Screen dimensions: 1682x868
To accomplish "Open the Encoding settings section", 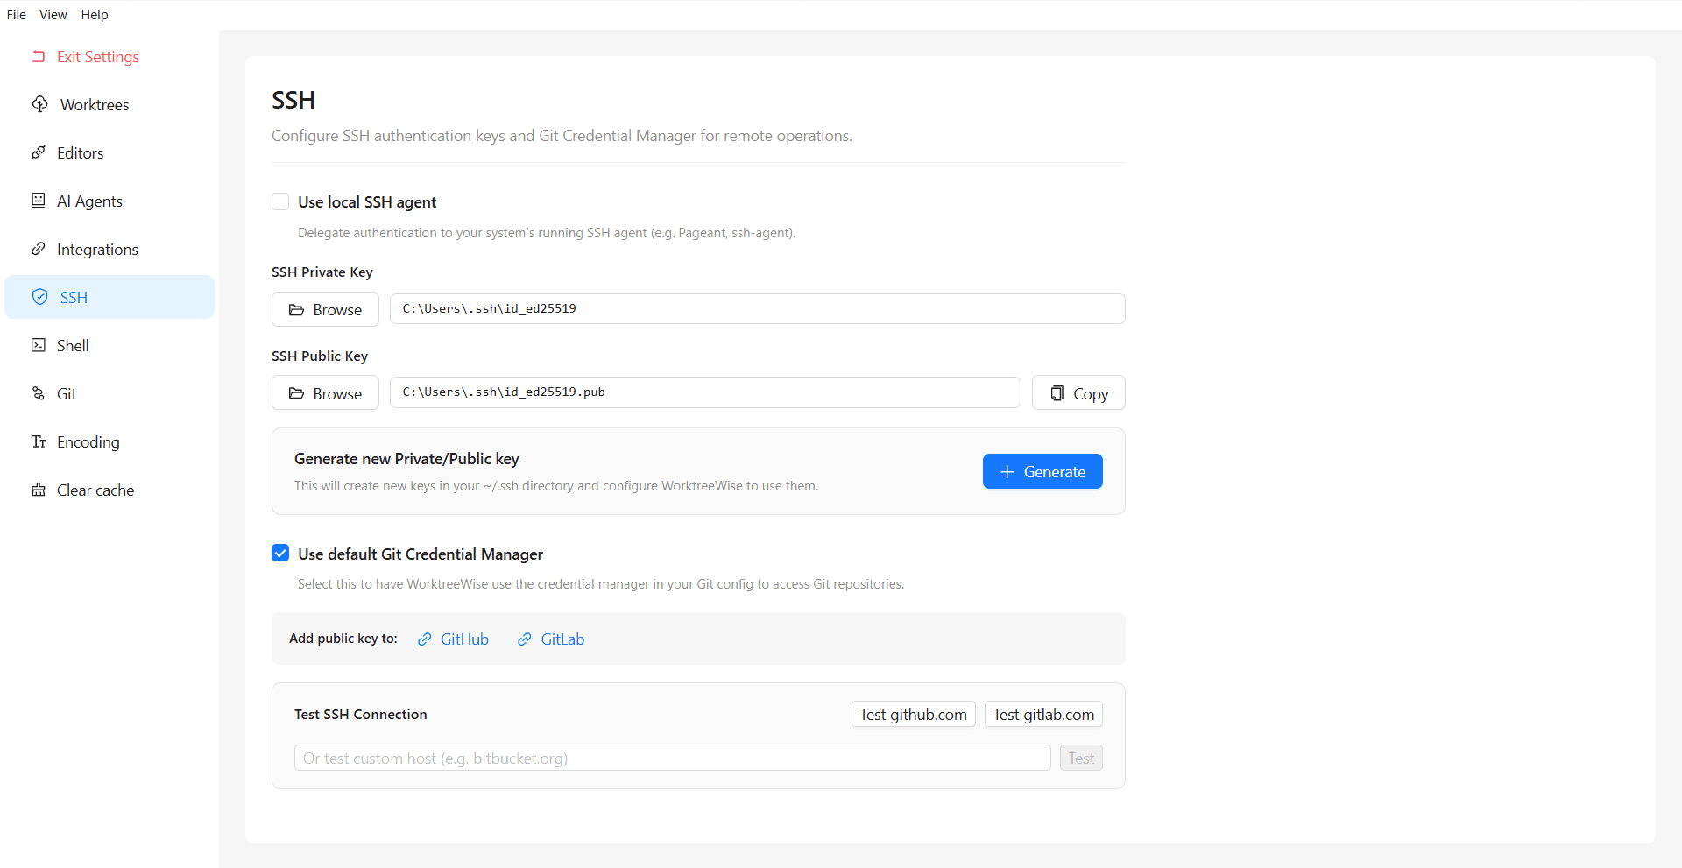I will [x=110, y=441].
